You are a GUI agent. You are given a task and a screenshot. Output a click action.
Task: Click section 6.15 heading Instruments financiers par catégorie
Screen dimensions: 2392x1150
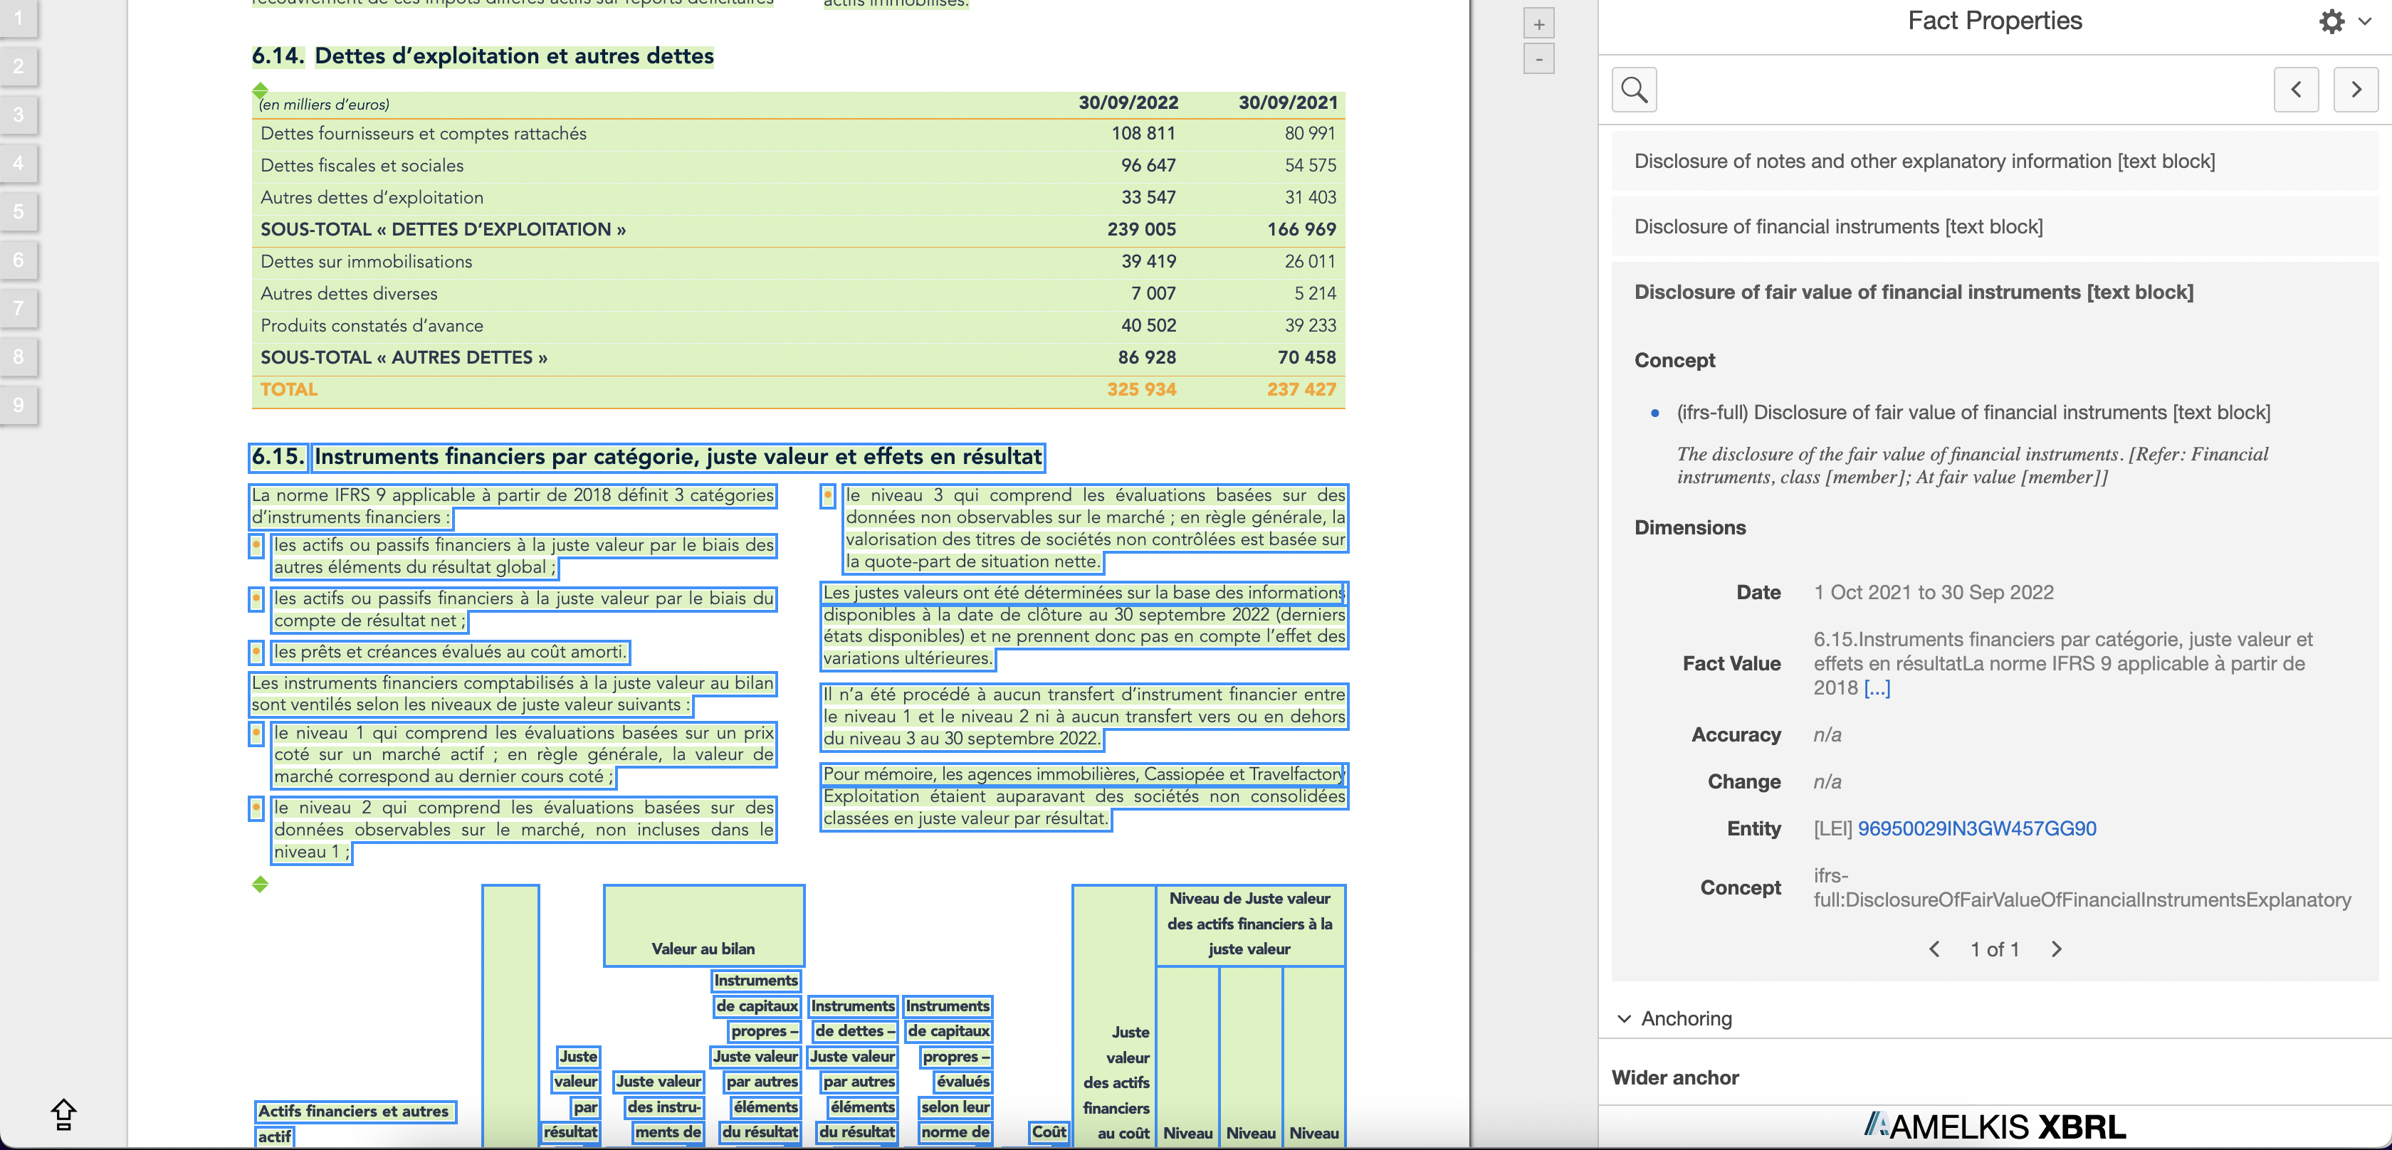pos(677,457)
